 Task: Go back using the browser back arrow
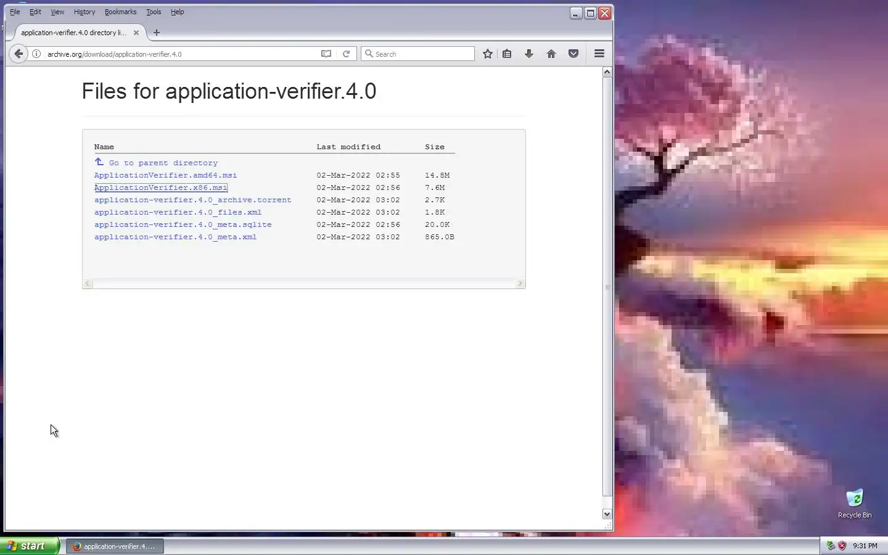pos(18,54)
